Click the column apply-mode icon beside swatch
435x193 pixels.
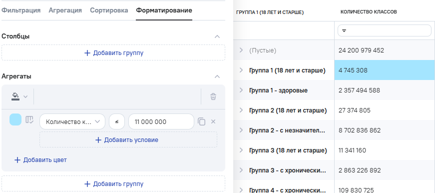pos(29,120)
